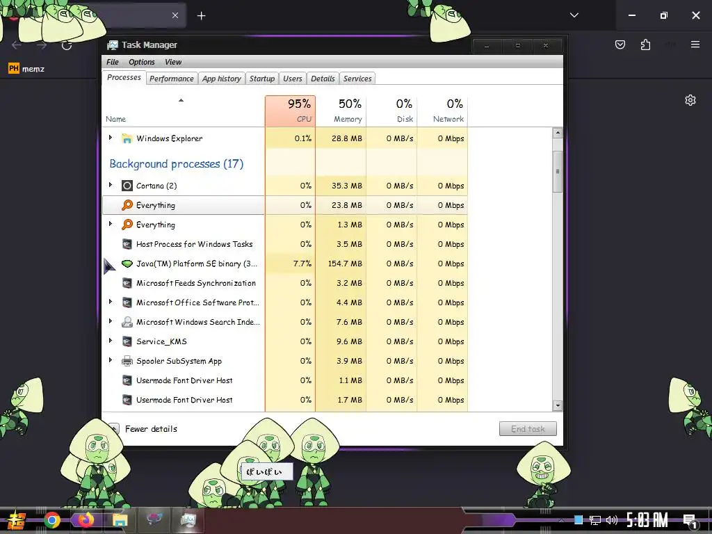
Task: Click the Microsoft Feeds Synchronization icon
Action: [x=127, y=284]
